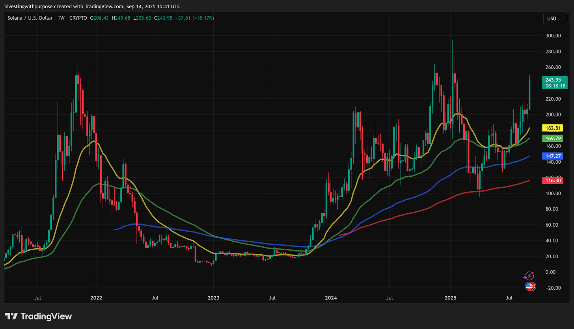This screenshot has height=329, width=574.
Task: Click the purple lightning event icon
Action: 529,276
